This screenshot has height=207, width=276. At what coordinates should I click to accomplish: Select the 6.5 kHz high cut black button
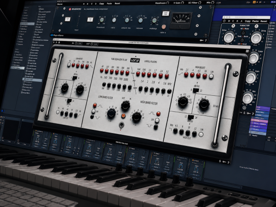pos(175,131)
